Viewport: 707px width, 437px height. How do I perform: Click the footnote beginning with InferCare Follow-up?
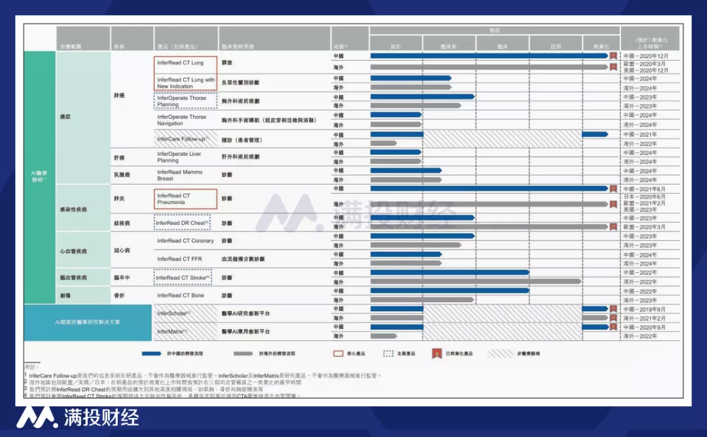click(x=204, y=376)
